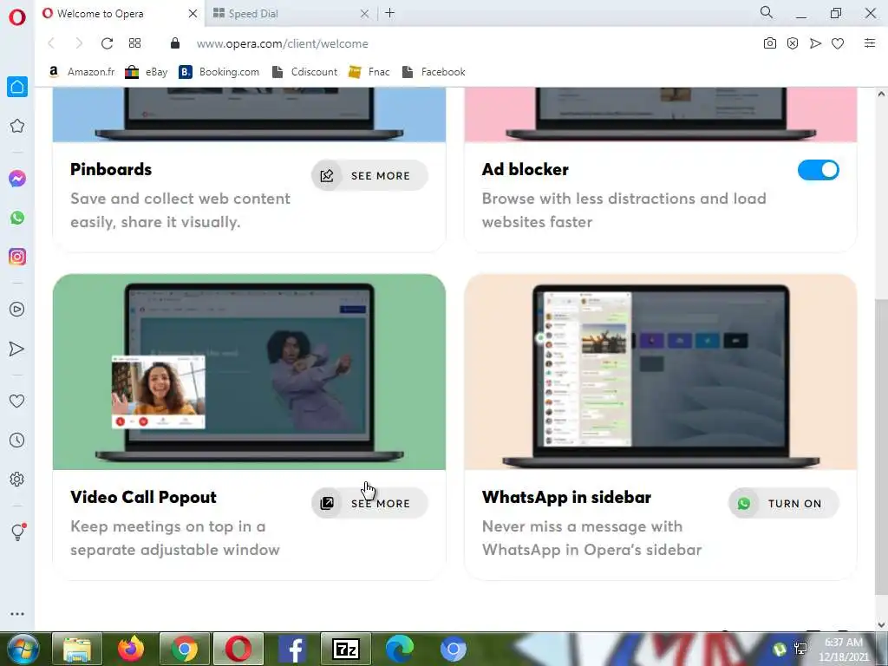Open Pinboards heart icon in sidebar
The image size is (888, 666).
tap(17, 401)
